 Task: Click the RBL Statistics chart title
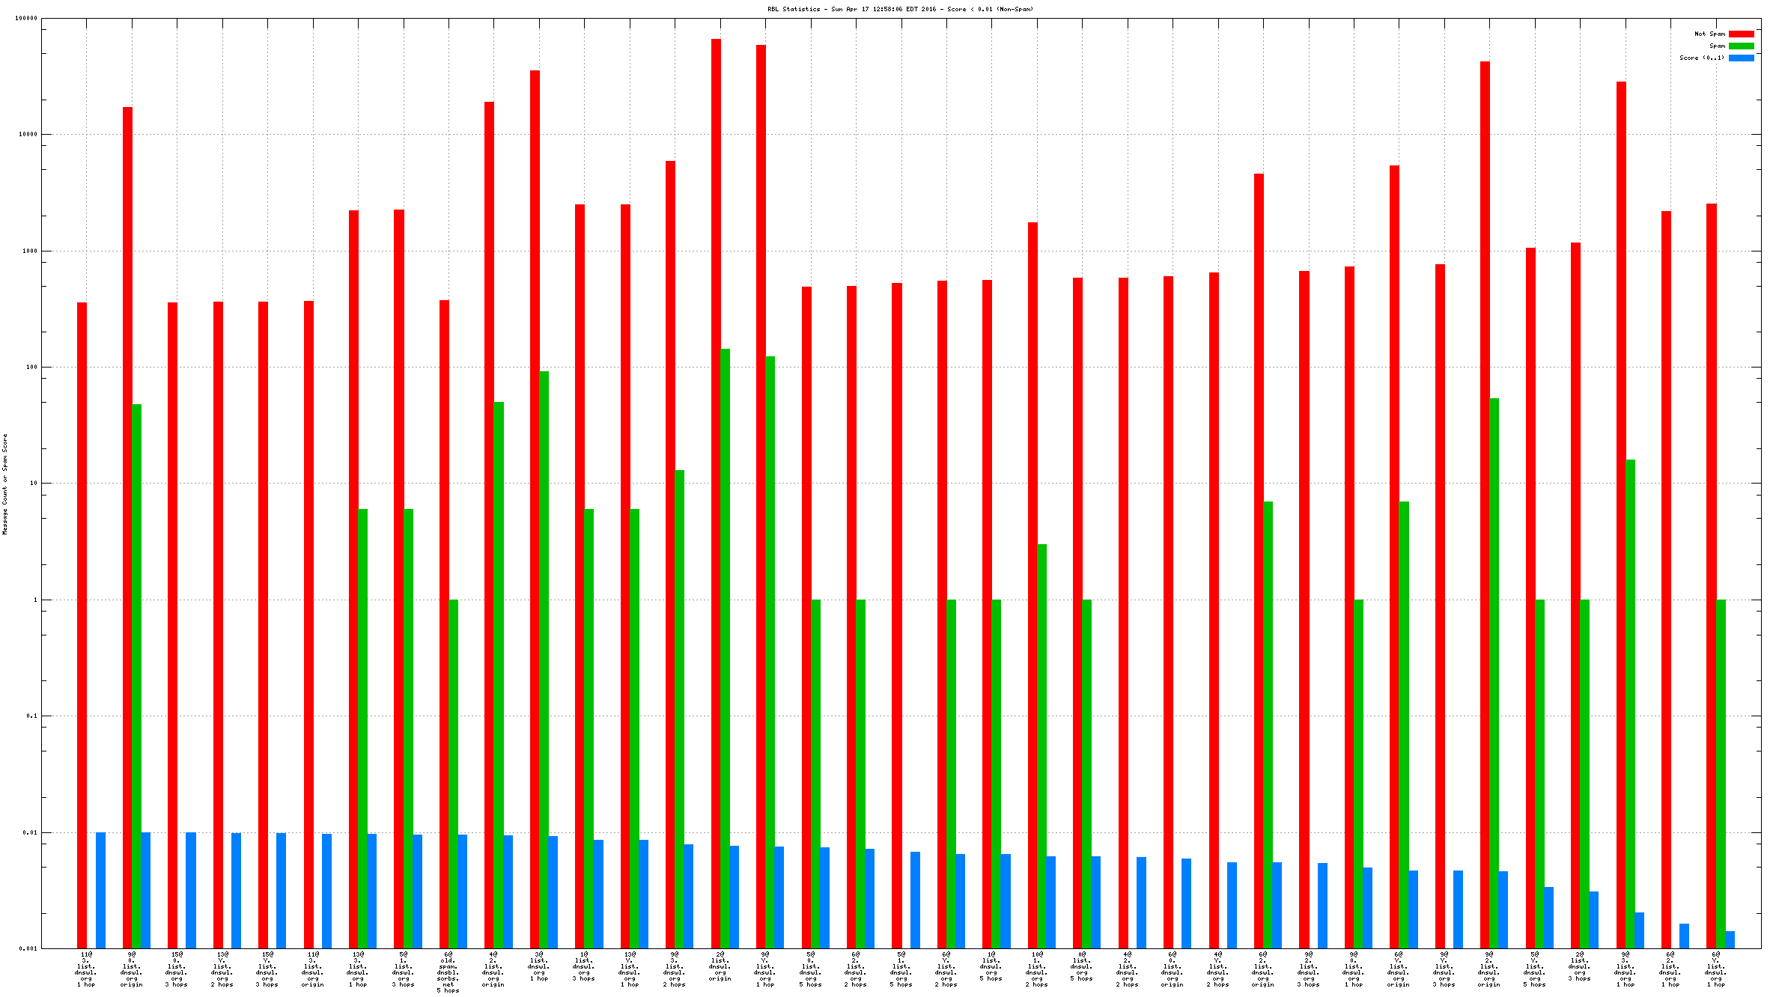900,9
